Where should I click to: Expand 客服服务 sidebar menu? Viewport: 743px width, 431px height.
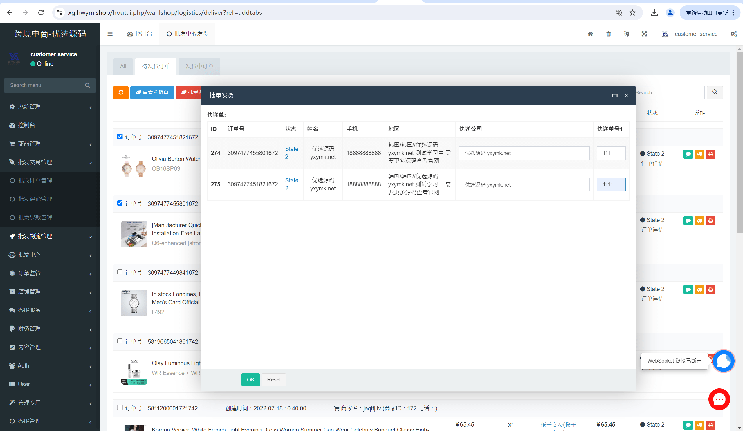50,310
